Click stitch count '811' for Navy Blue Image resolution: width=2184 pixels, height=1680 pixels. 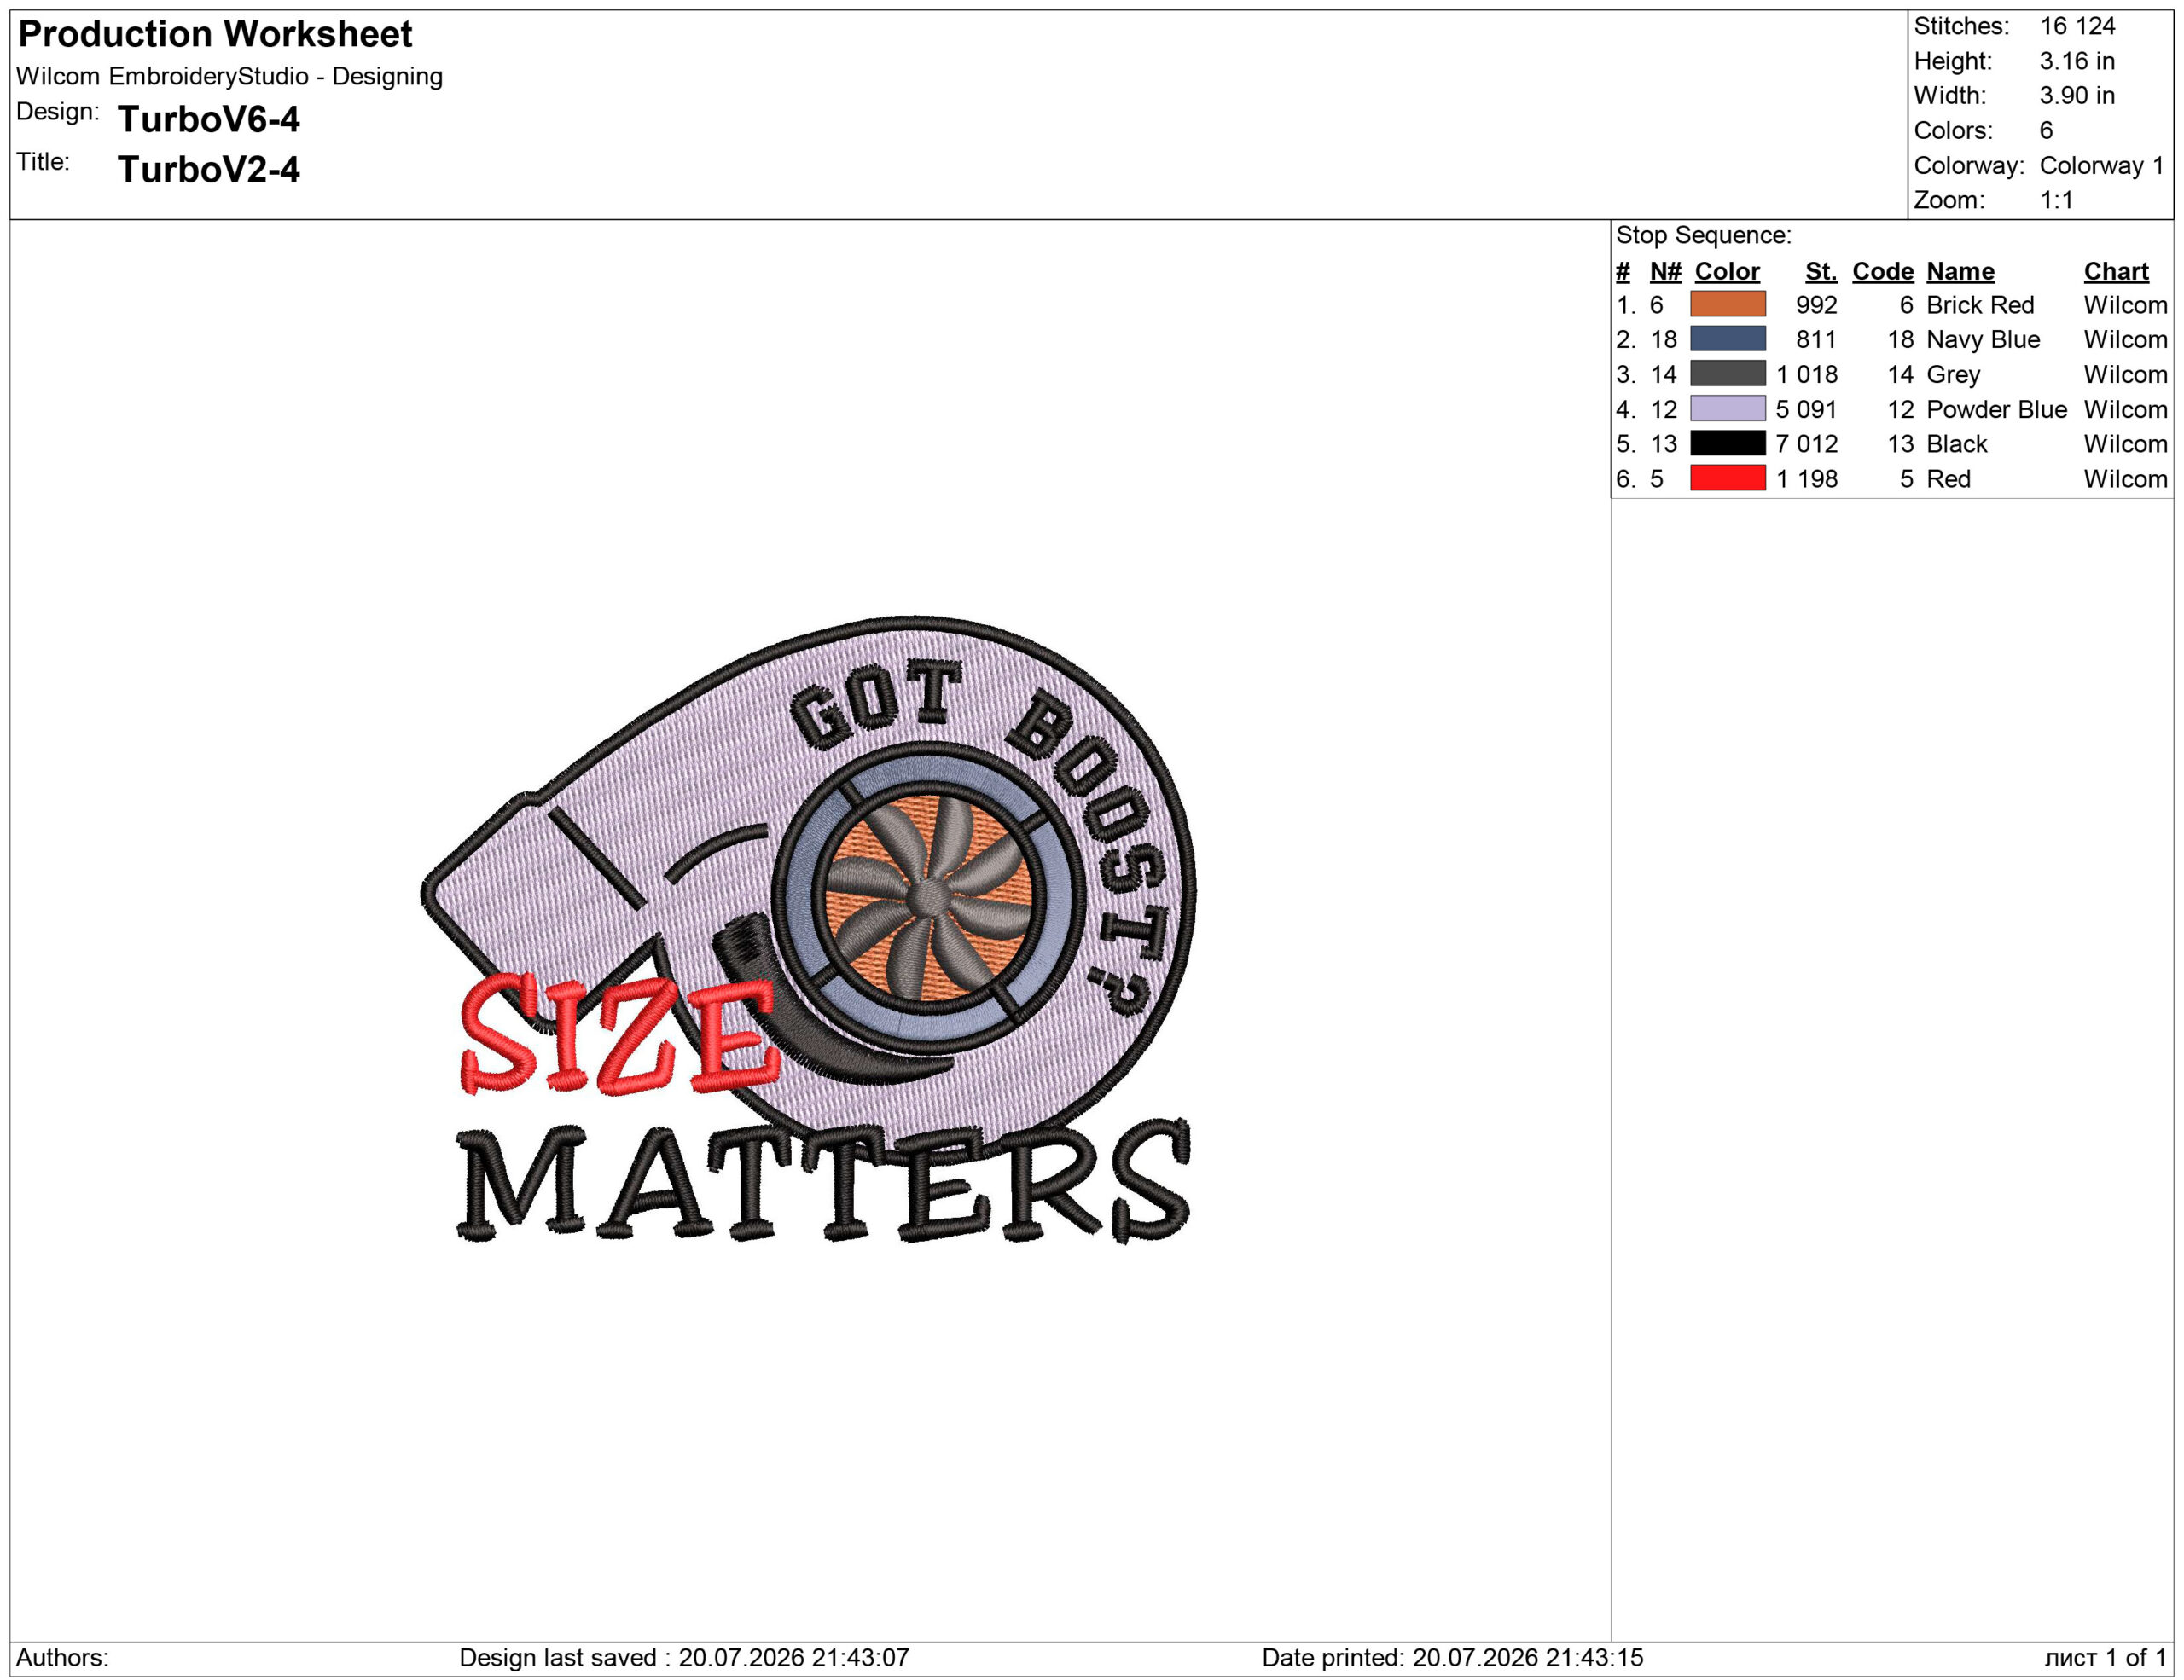[1816, 339]
